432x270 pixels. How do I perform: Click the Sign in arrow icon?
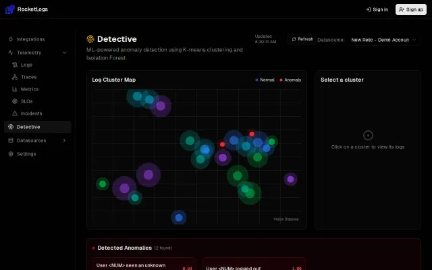click(x=368, y=9)
